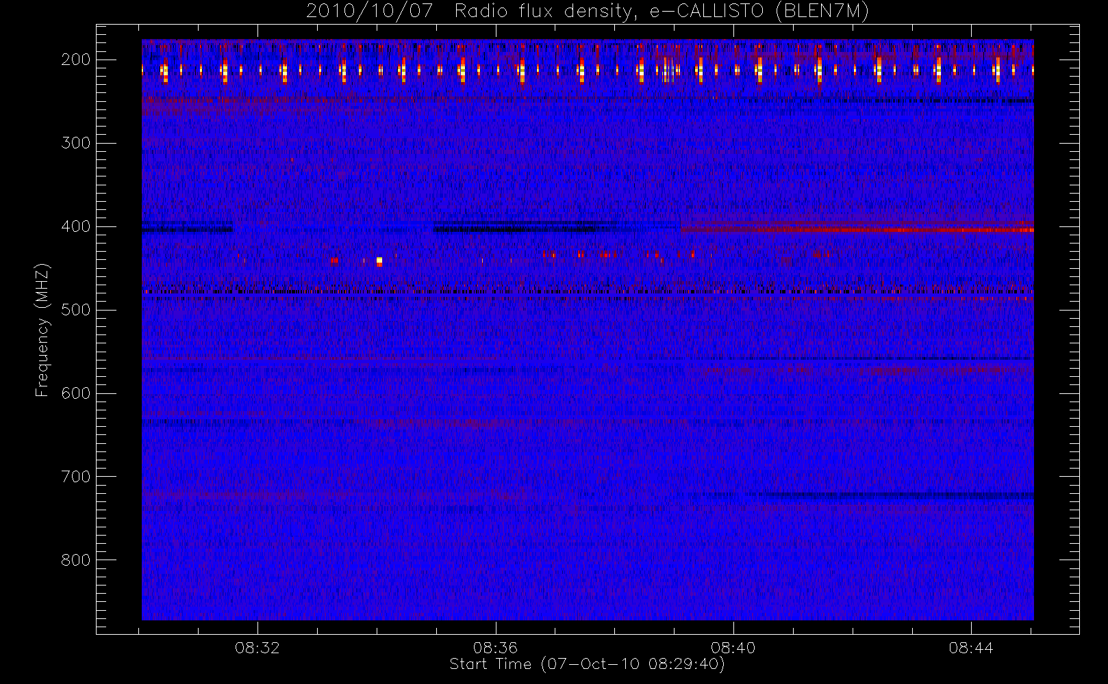The height and width of the screenshot is (684, 1108).
Task: Click the 200 frequency tick label
Action: point(76,60)
